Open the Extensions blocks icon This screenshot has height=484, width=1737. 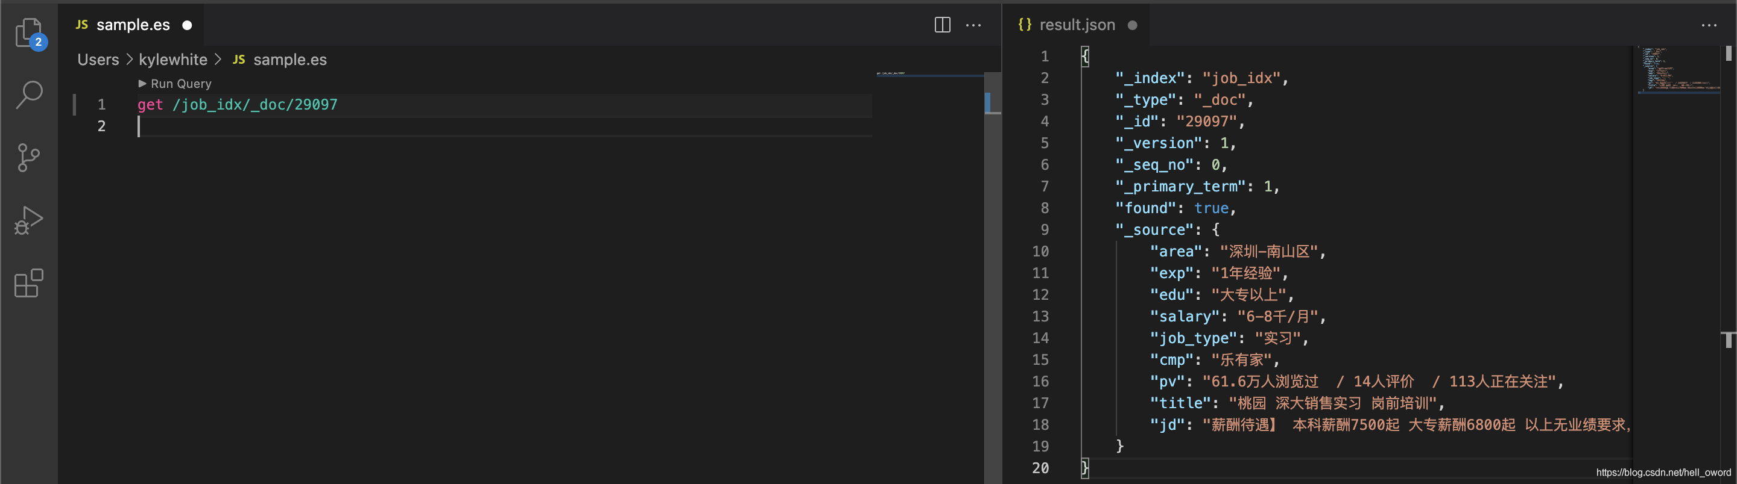tap(28, 283)
